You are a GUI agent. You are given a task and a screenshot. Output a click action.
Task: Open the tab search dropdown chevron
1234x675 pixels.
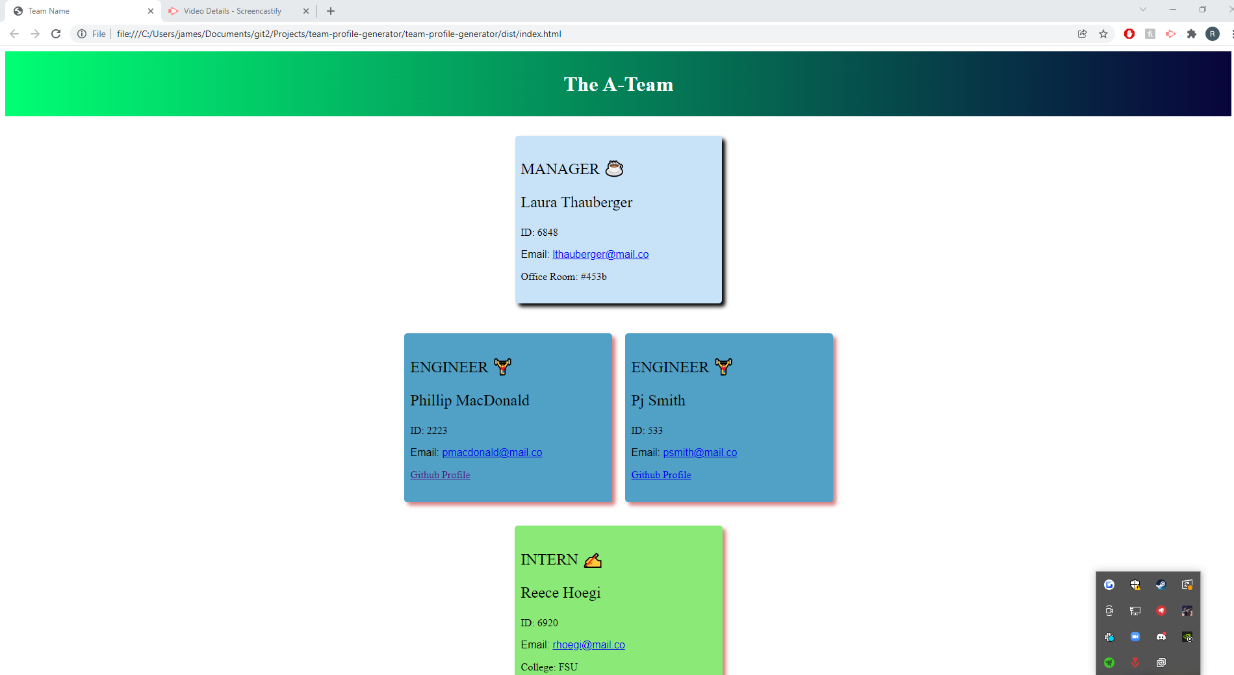click(x=1142, y=9)
